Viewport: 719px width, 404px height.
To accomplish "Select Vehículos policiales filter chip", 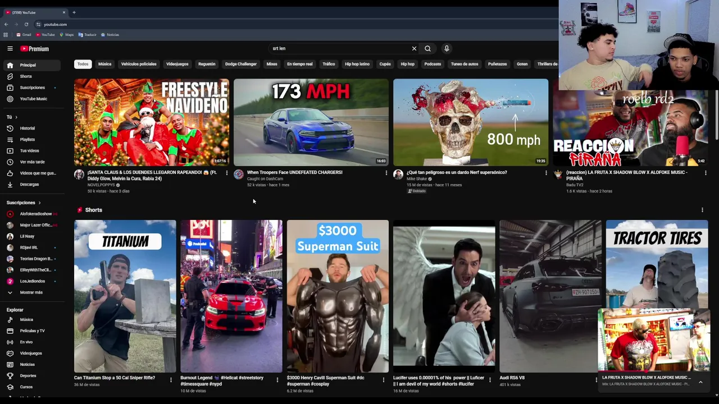I will (x=139, y=64).
